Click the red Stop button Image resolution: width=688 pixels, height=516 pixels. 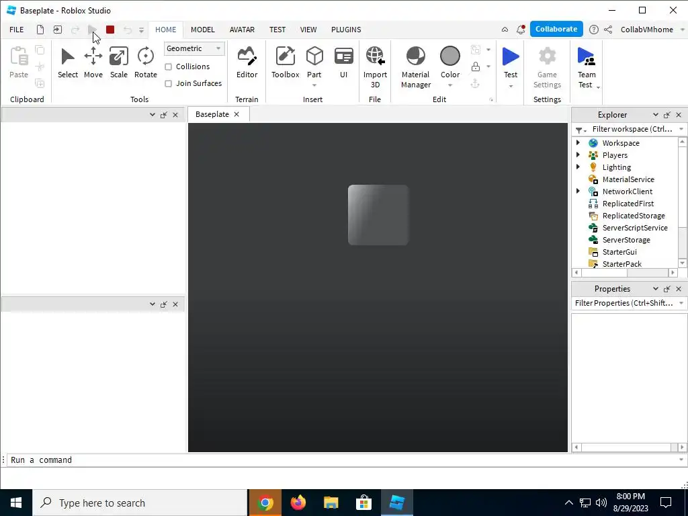(110, 30)
